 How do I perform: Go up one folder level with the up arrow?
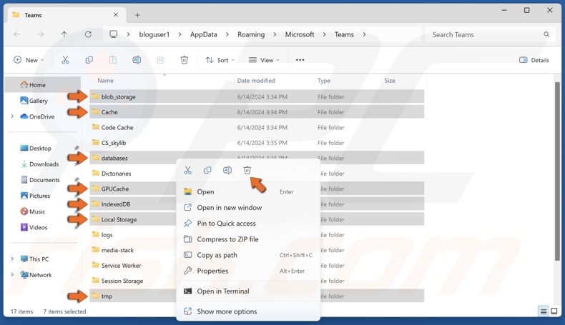click(64, 34)
